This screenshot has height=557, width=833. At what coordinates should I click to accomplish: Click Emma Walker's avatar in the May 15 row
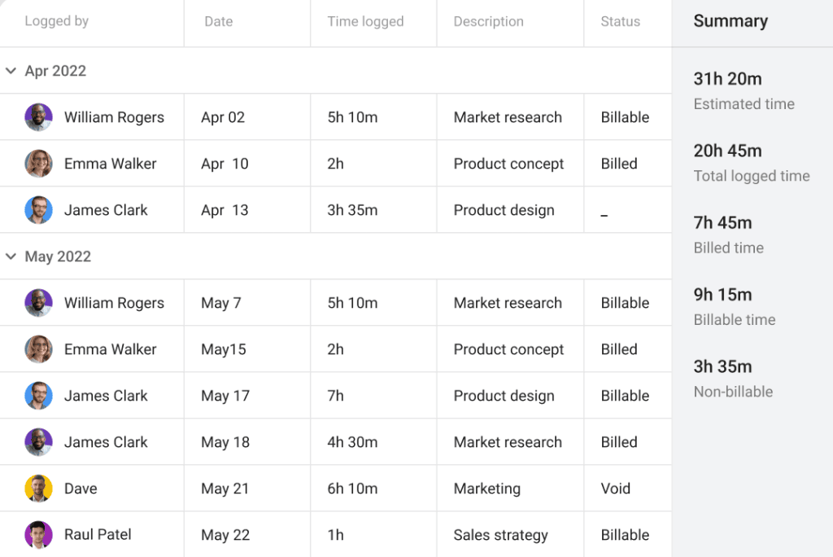37,349
